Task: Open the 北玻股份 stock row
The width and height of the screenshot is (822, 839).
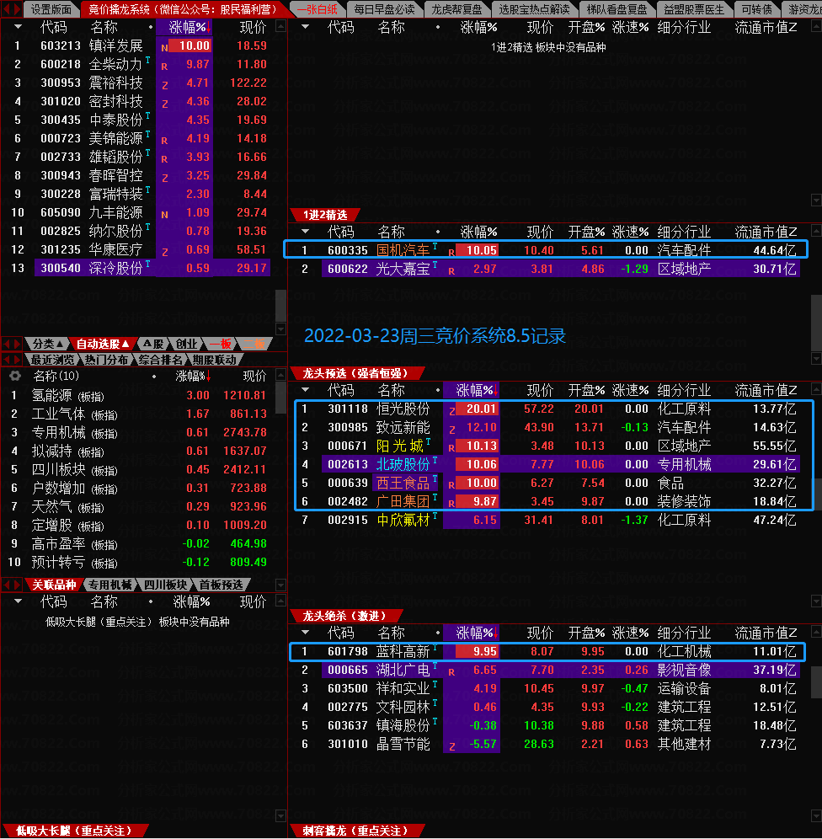Action: pyautogui.click(x=403, y=464)
